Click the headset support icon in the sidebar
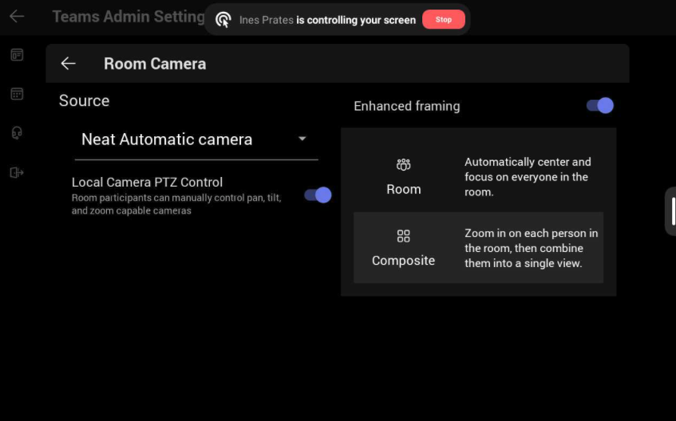This screenshot has height=421, width=676. click(x=17, y=133)
